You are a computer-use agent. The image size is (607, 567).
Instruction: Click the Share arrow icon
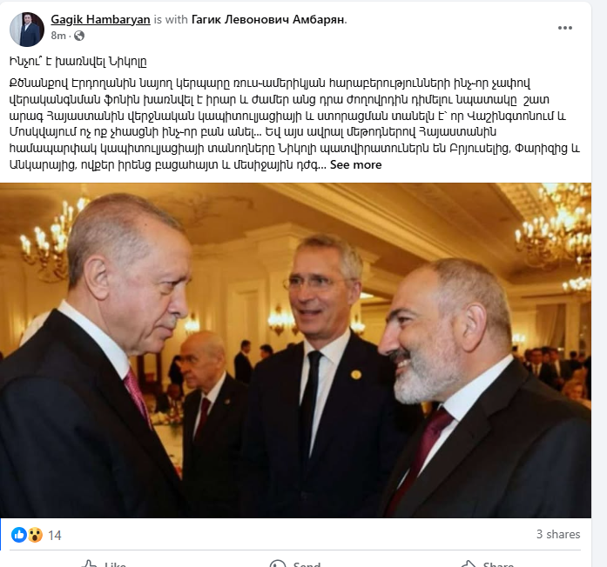pos(469,564)
